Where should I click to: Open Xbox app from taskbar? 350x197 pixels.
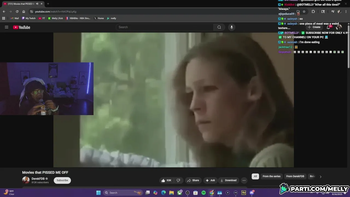180,193
